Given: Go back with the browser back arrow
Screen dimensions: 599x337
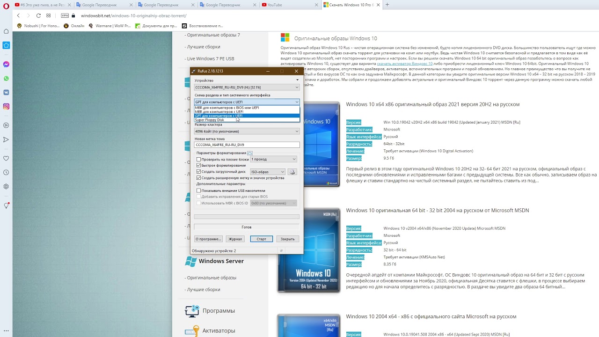Looking at the screenshot, I should click(18, 15).
